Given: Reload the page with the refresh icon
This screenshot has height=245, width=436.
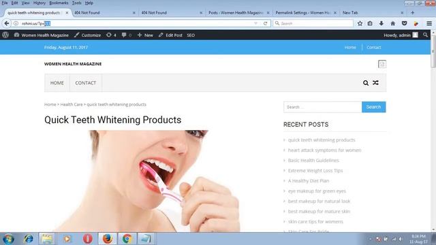Looking at the screenshot, I should coord(265,23).
